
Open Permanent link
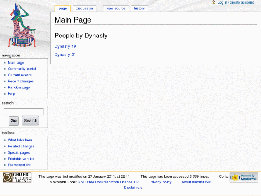[19, 165]
